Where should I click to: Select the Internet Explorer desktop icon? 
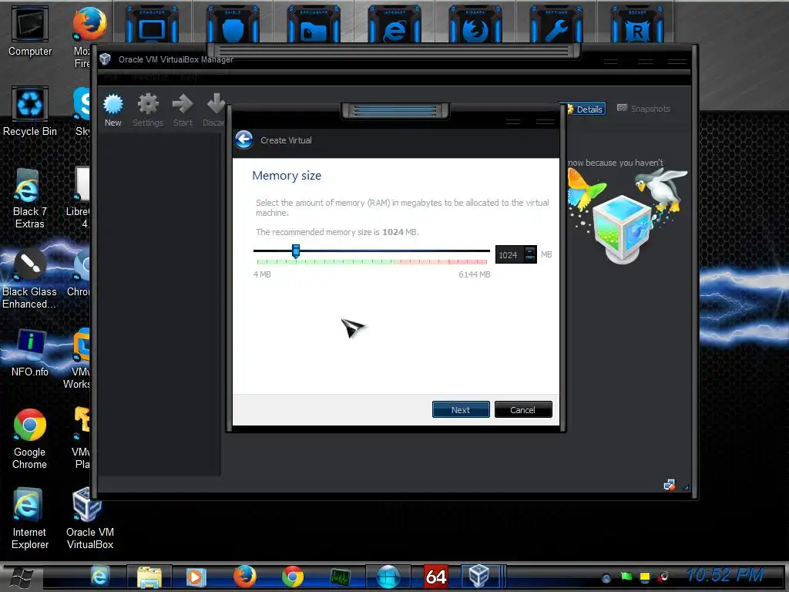[30, 519]
